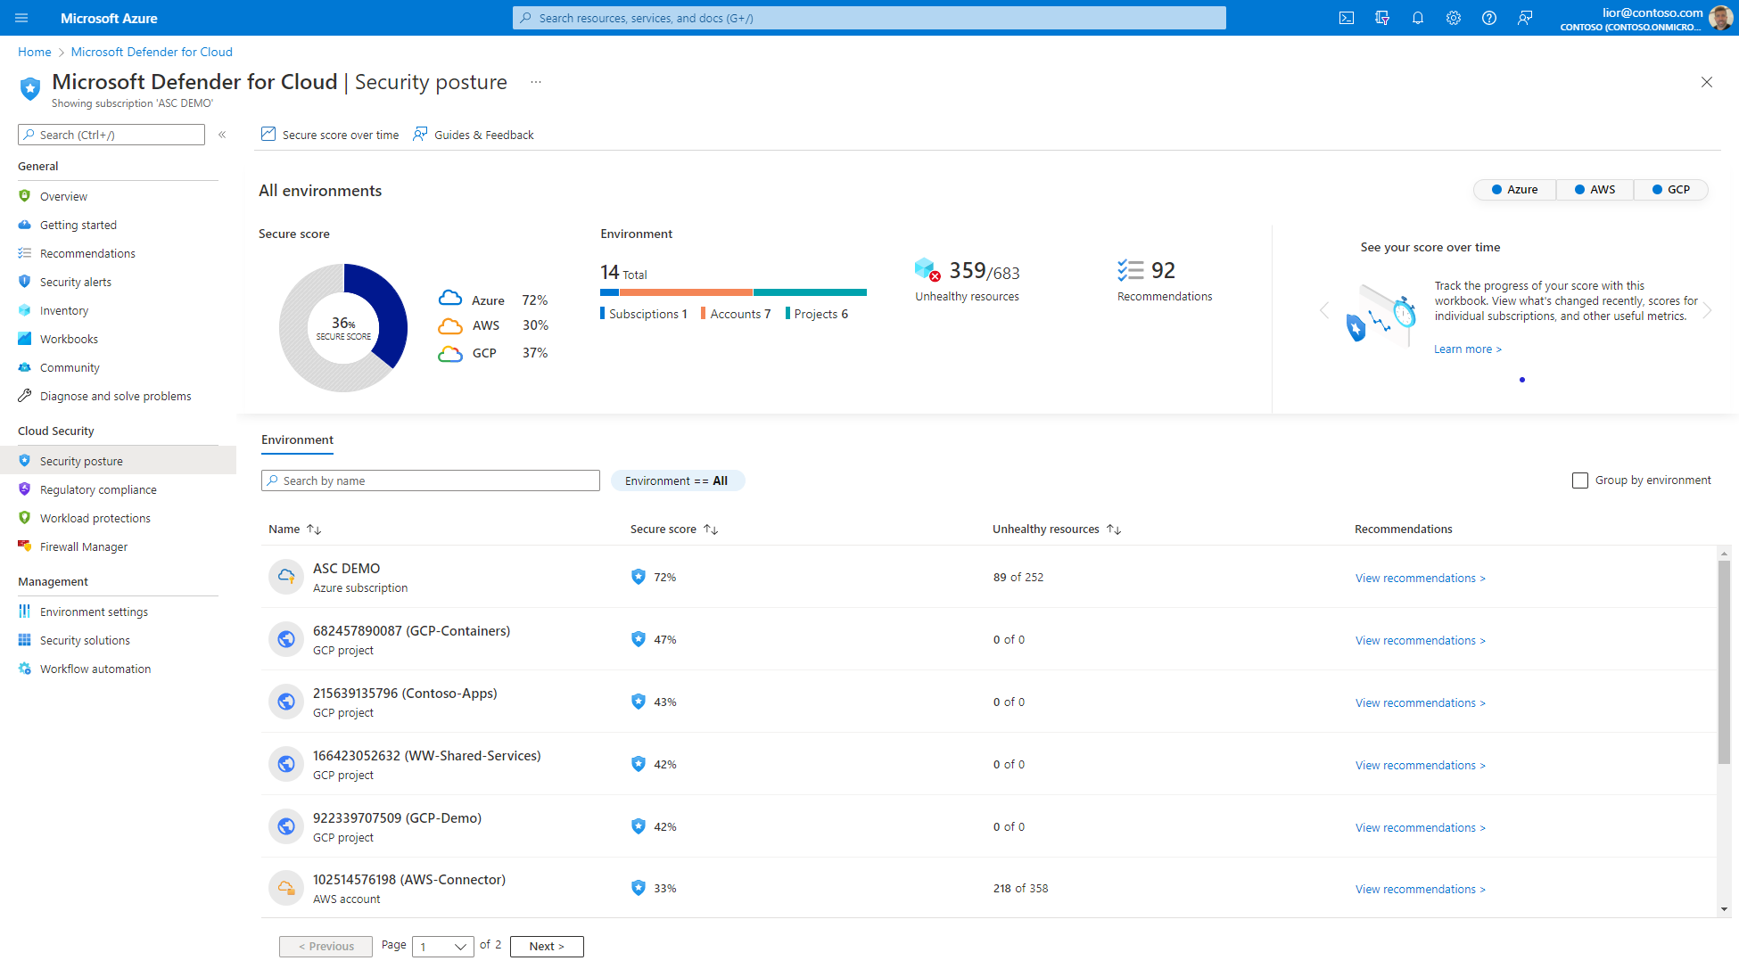Focus the sidebar Search (Ctrl+/) box
The image size is (1739, 969).
point(111,135)
